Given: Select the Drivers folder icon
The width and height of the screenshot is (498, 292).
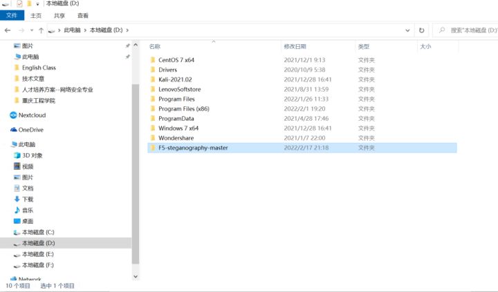Looking at the screenshot, I should tap(153, 70).
